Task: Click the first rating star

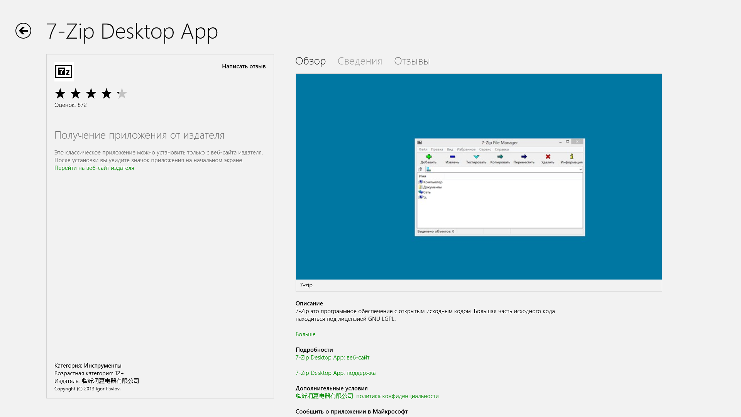Action: click(x=60, y=93)
